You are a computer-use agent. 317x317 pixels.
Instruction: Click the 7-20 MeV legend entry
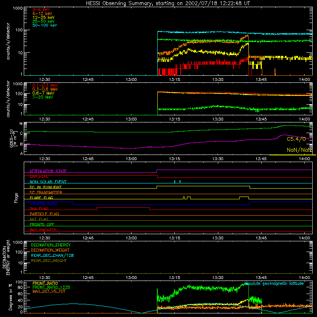[42, 97]
